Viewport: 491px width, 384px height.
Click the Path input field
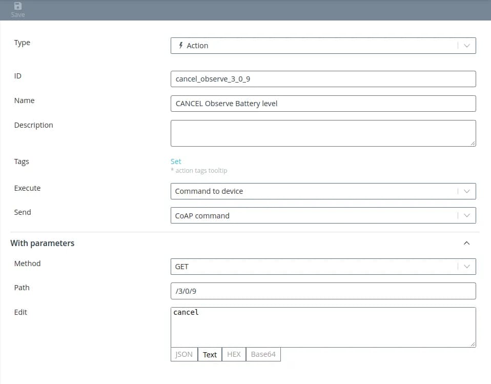[x=323, y=291]
